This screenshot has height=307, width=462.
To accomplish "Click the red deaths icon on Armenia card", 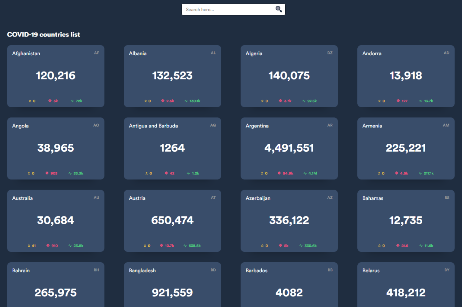I will point(397,173).
